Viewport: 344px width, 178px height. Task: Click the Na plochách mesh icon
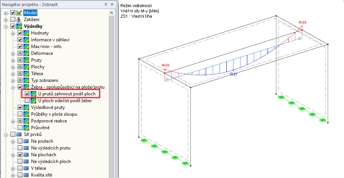(26, 155)
